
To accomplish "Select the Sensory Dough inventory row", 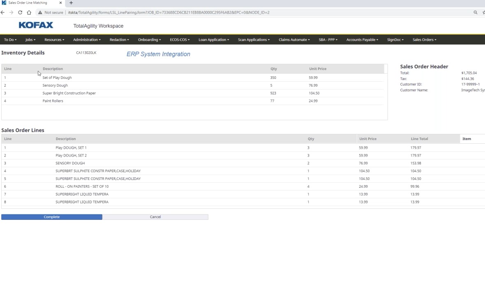I will click(x=55, y=85).
